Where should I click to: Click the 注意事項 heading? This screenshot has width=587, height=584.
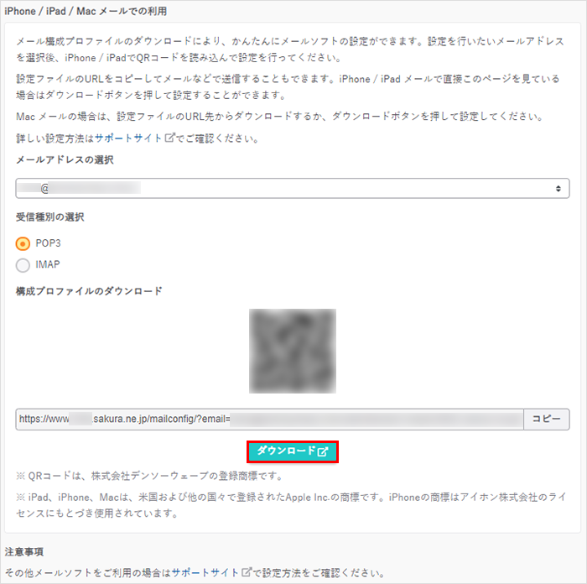click(24, 552)
